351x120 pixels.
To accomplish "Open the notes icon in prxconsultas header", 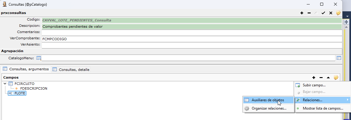I will point(338,13).
